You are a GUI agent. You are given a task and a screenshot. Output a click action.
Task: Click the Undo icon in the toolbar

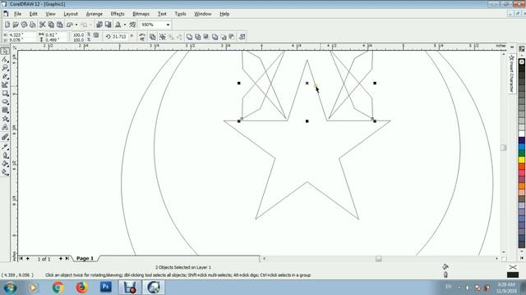point(70,25)
